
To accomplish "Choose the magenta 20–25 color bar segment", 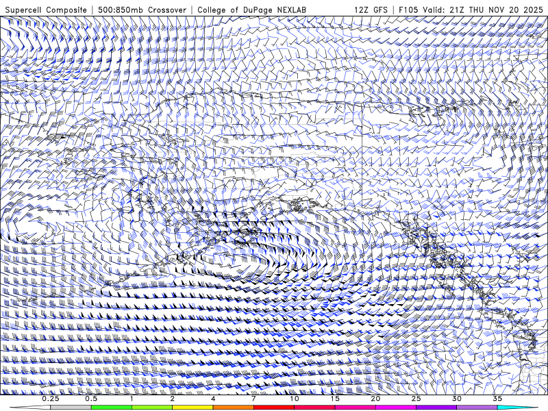I will click(x=396, y=408).
